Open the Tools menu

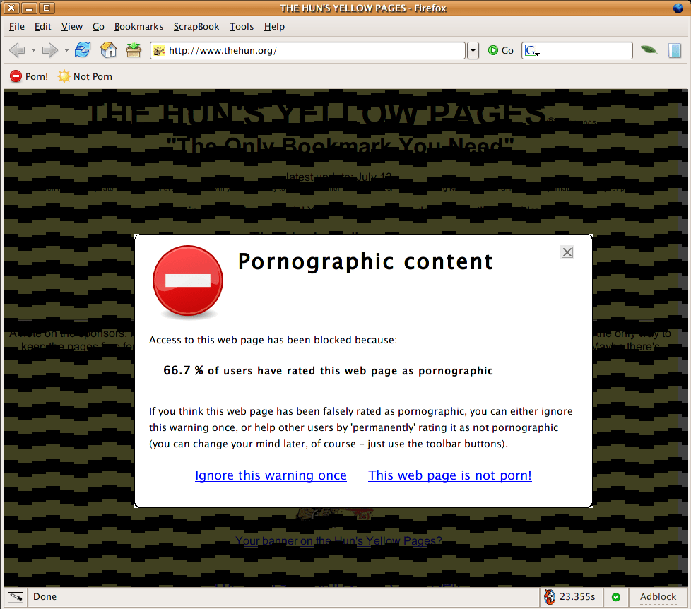(242, 26)
